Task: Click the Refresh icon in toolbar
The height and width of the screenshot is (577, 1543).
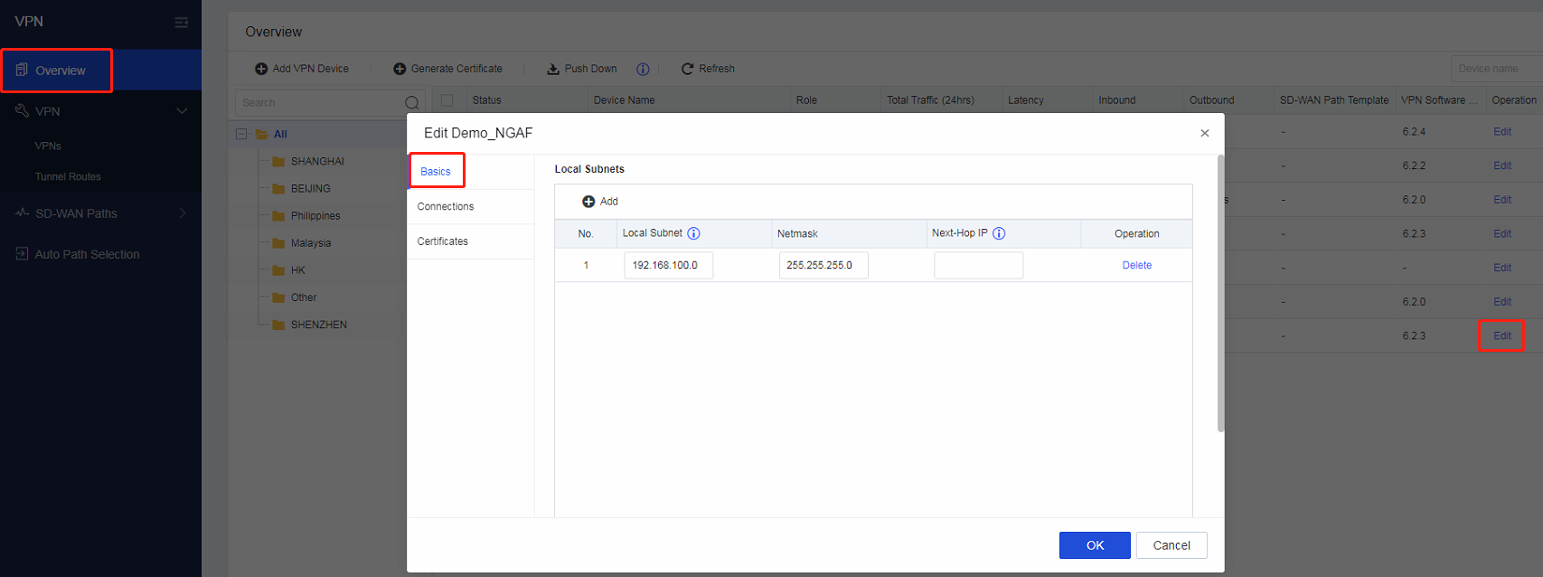Action: 687,69
